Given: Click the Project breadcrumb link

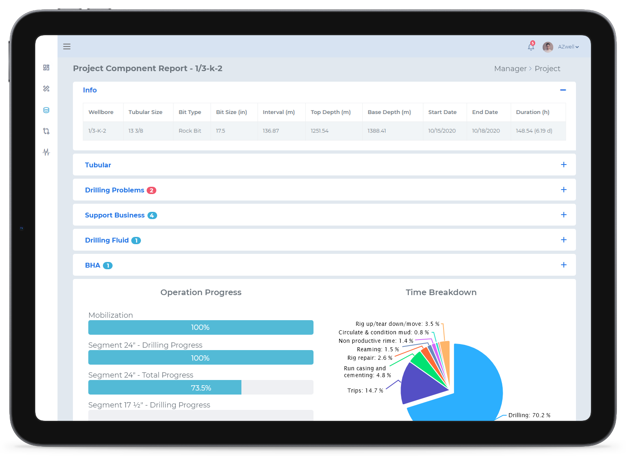Looking at the screenshot, I should [547, 69].
